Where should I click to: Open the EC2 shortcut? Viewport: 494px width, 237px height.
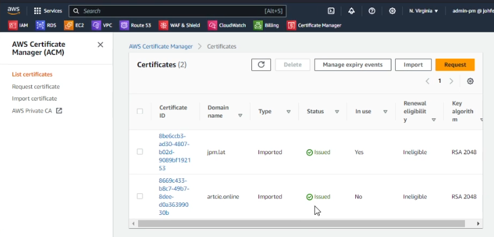coord(74,25)
